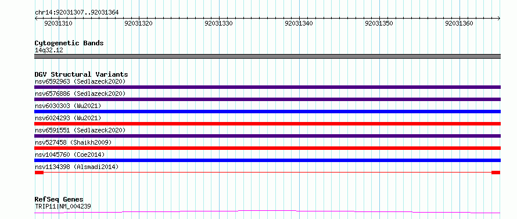
Task: Click the chr14:92031307..92031364 coordinate label
Action: tap(77, 13)
